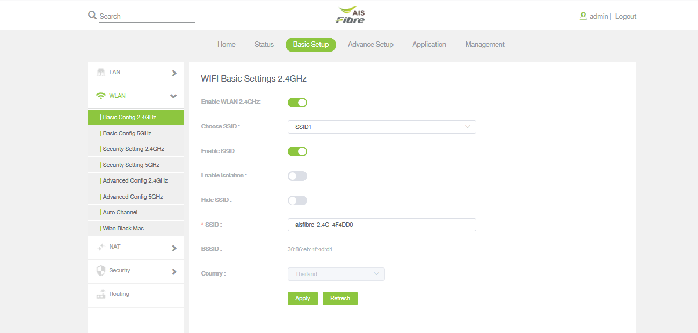The height and width of the screenshot is (333, 698).
Task: Select Security Setting 2.4GHz in sidebar
Action: 133,149
